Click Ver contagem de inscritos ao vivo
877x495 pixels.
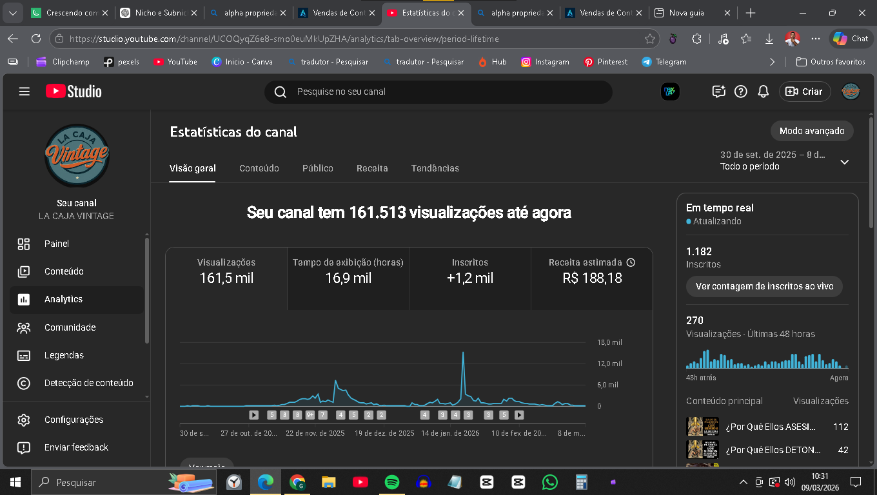pos(764,287)
